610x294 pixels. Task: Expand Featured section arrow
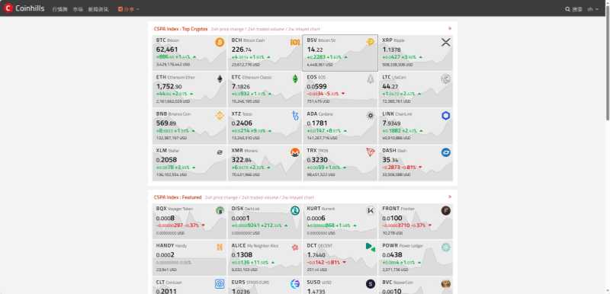450,197
